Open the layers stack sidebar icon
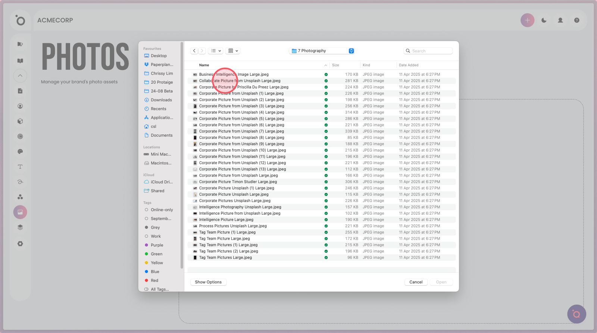Image resolution: width=597 pixels, height=333 pixels. click(20, 227)
